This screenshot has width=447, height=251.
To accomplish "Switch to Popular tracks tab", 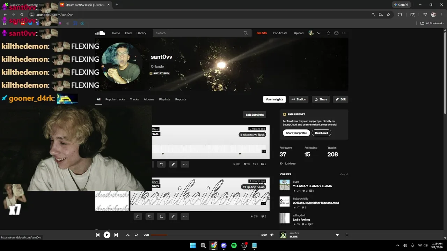I will 115,99.
